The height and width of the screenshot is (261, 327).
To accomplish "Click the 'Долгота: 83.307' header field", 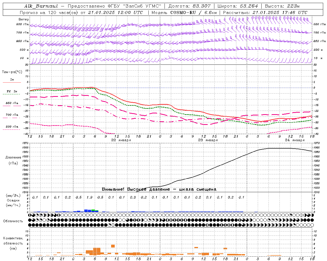I will point(190,6).
